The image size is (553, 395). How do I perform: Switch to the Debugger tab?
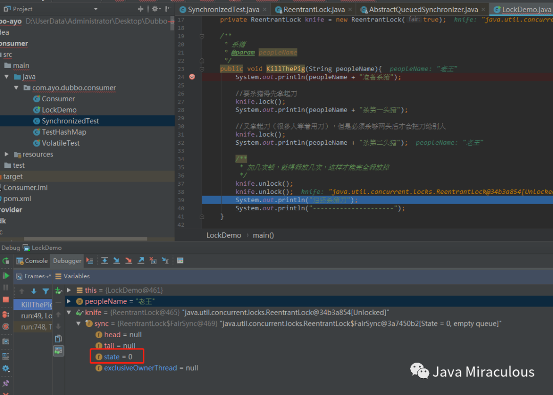point(67,261)
